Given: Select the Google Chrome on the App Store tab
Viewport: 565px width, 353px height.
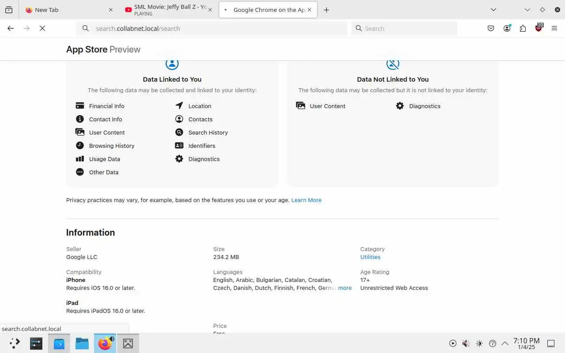Looking at the screenshot, I should pos(268,10).
